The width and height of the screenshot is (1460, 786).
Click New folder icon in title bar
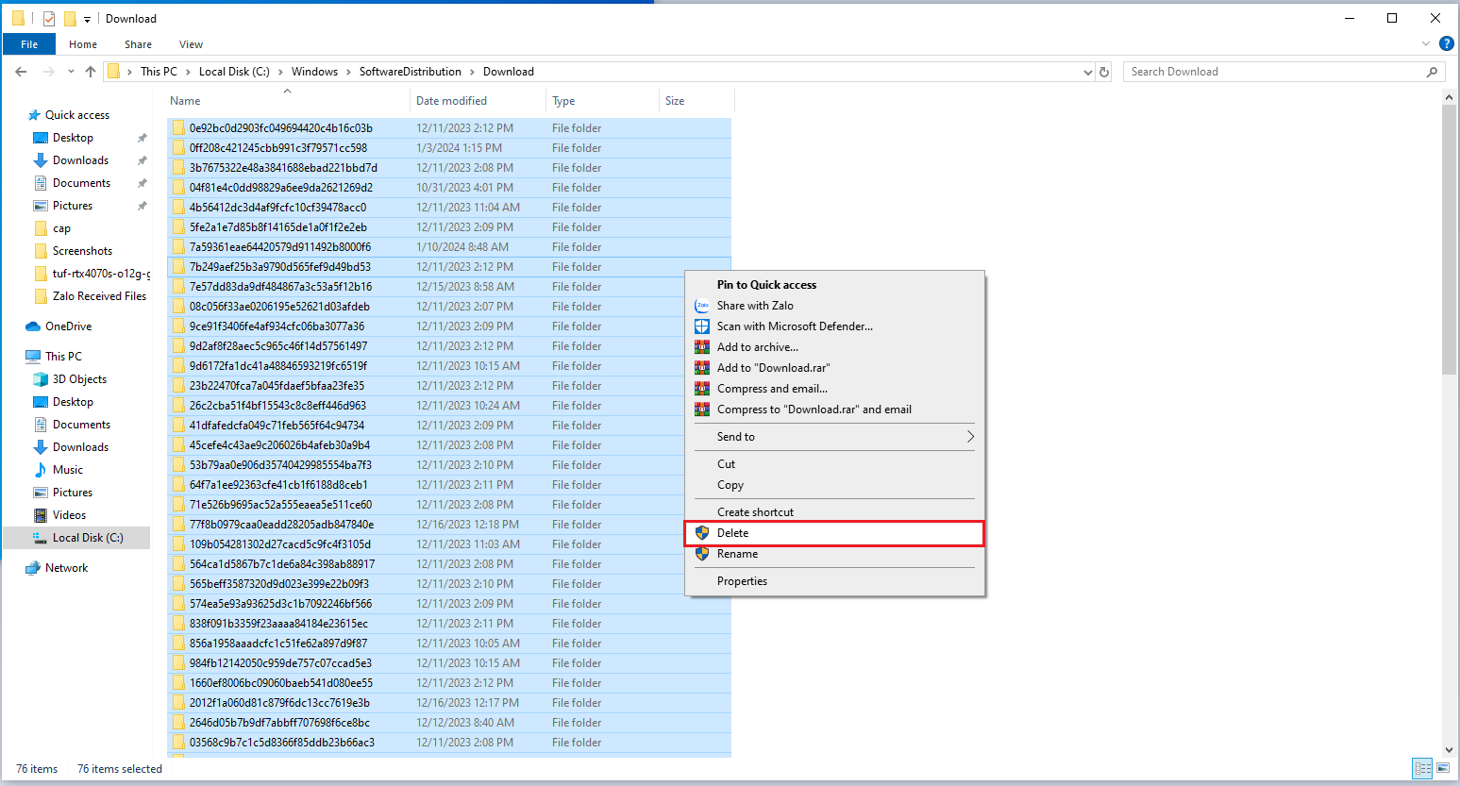pos(70,19)
